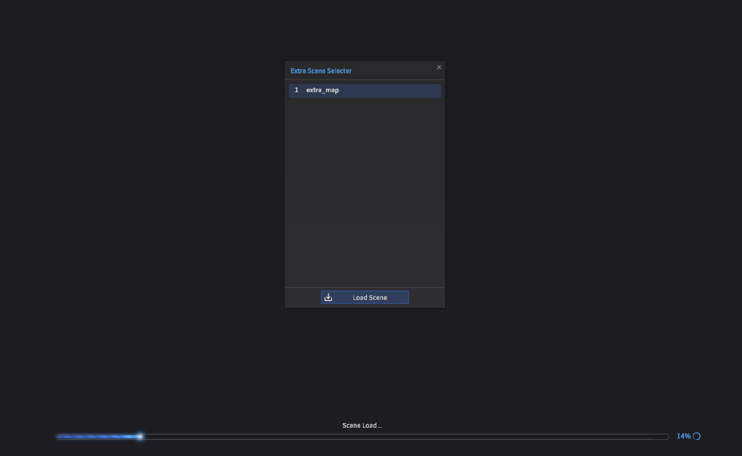Click the far right end of the progress bar
Image resolution: width=742 pixels, height=456 pixels.
666,436
